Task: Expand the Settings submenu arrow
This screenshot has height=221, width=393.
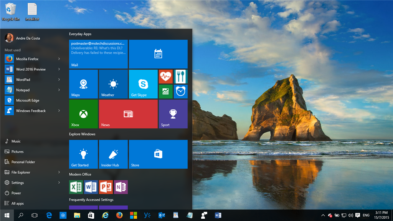Action: [x=59, y=183]
